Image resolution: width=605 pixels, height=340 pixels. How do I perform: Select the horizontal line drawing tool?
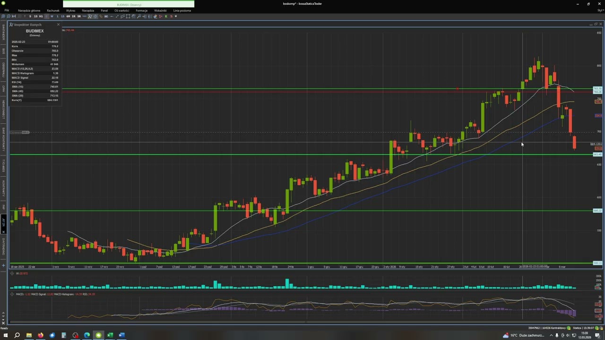click(112, 16)
